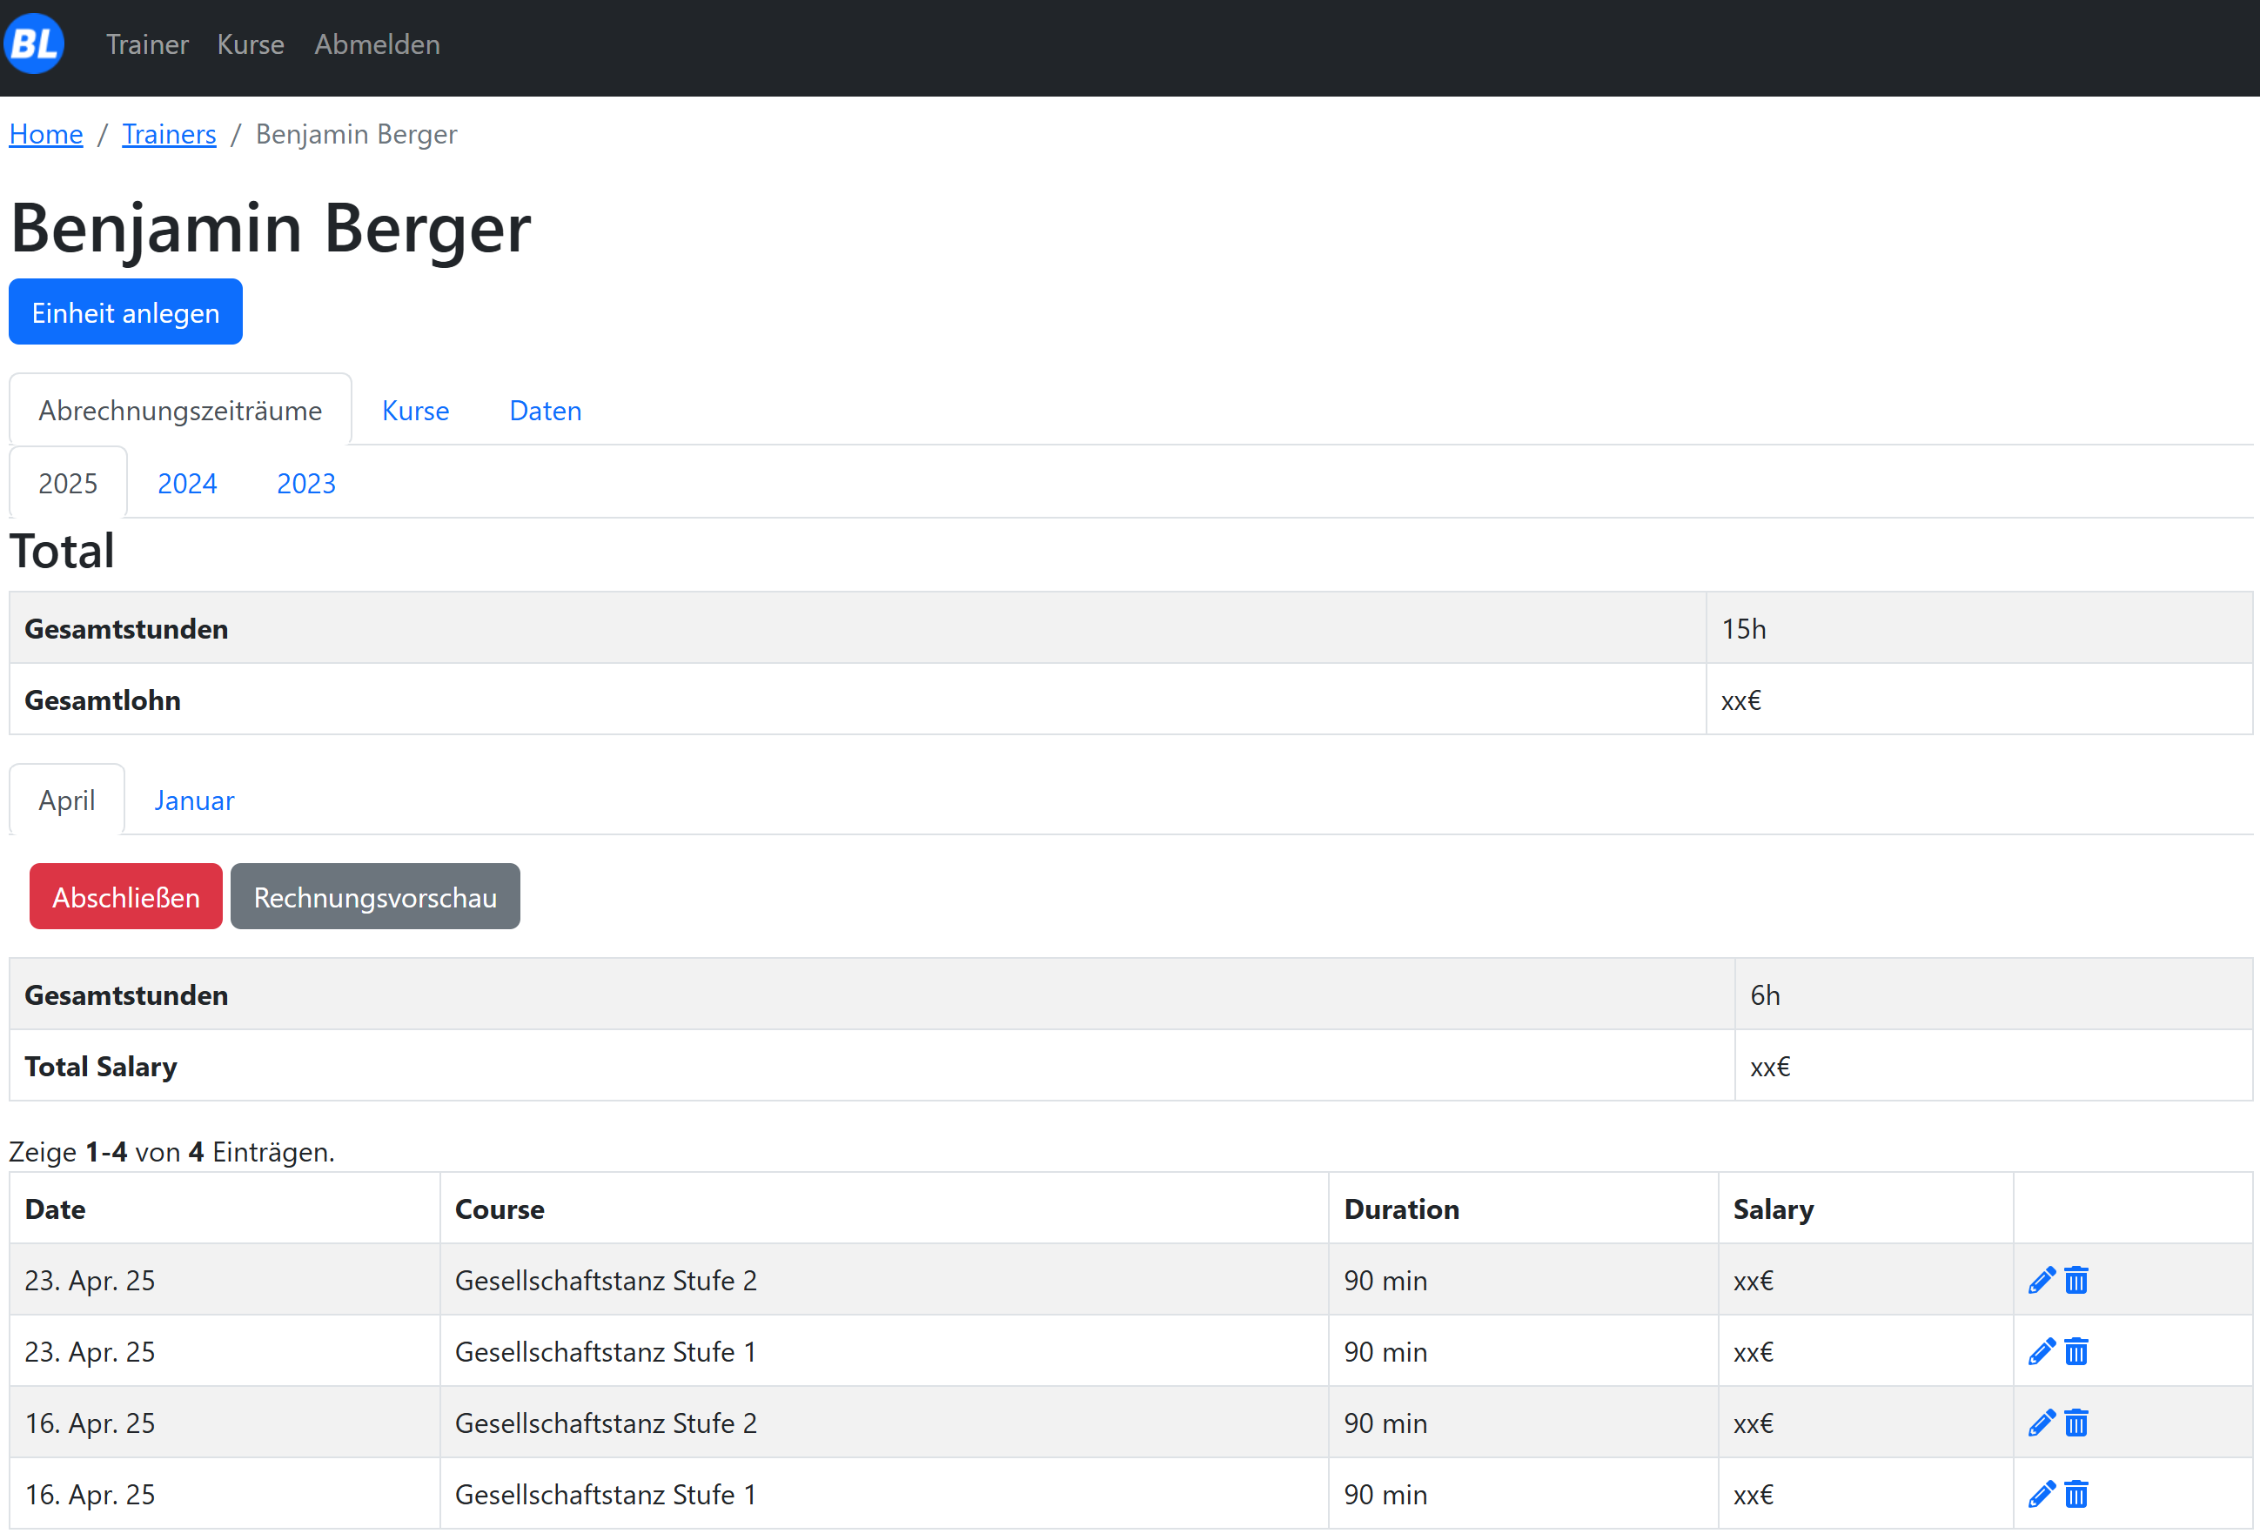Viewport: 2260px width, 1540px height.
Task: Delete the 23. Apr. 25 Stufe 2 entry
Action: pyautogui.click(x=2076, y=1281)
